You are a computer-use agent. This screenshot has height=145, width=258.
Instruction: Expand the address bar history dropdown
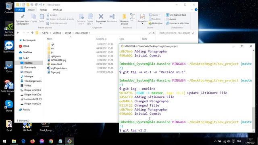coord(150,33)
